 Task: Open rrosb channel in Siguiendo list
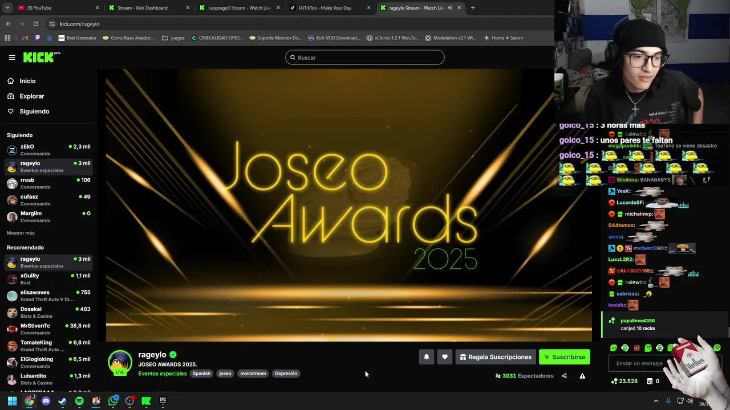pos(48,183)
